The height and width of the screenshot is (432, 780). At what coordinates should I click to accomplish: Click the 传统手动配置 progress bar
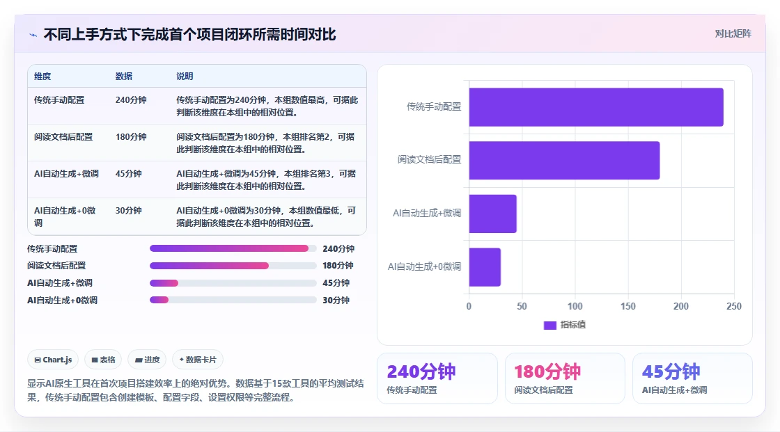tap(233, 248)
